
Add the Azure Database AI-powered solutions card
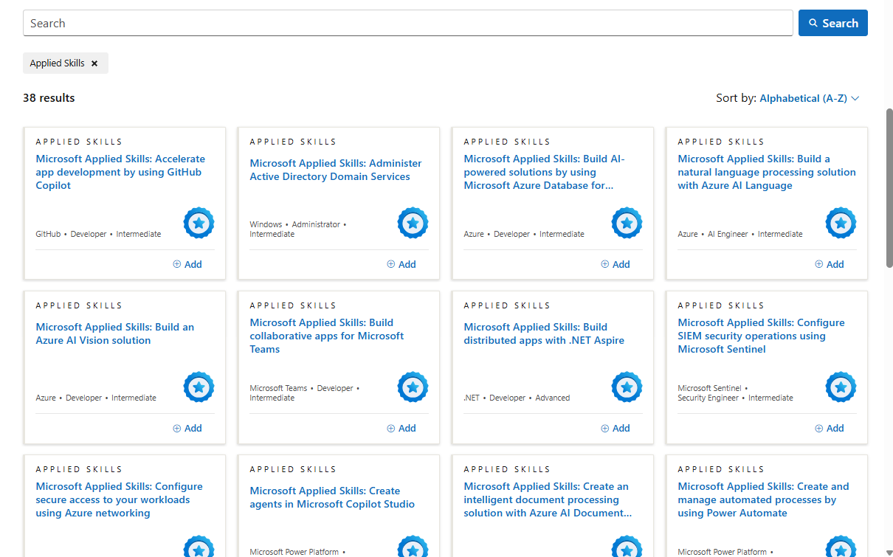pyautogui.click(x=616, y=264)
